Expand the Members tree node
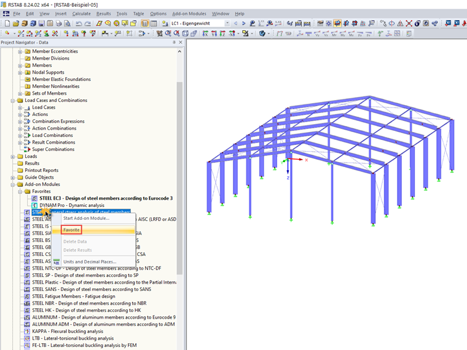Screen dimensions: 467x350 point(20,66)
